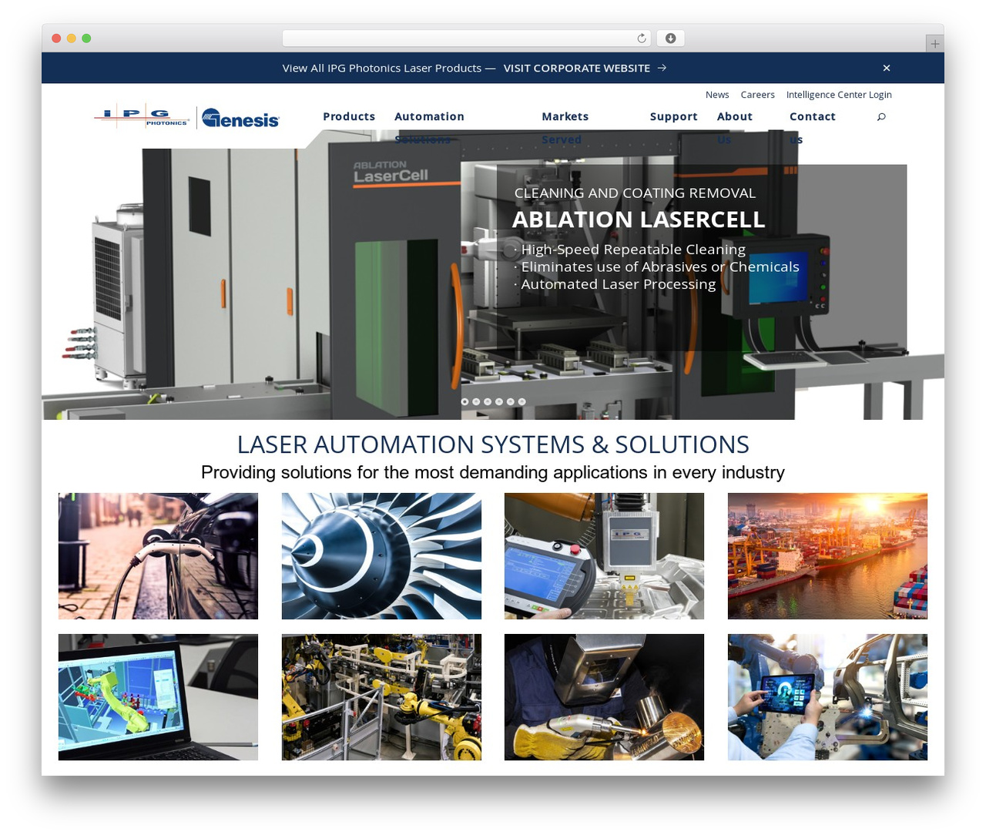Click the arrow after Visit Corporate Website
This screenshot has width=986, height=835.
tap(662, 68)
